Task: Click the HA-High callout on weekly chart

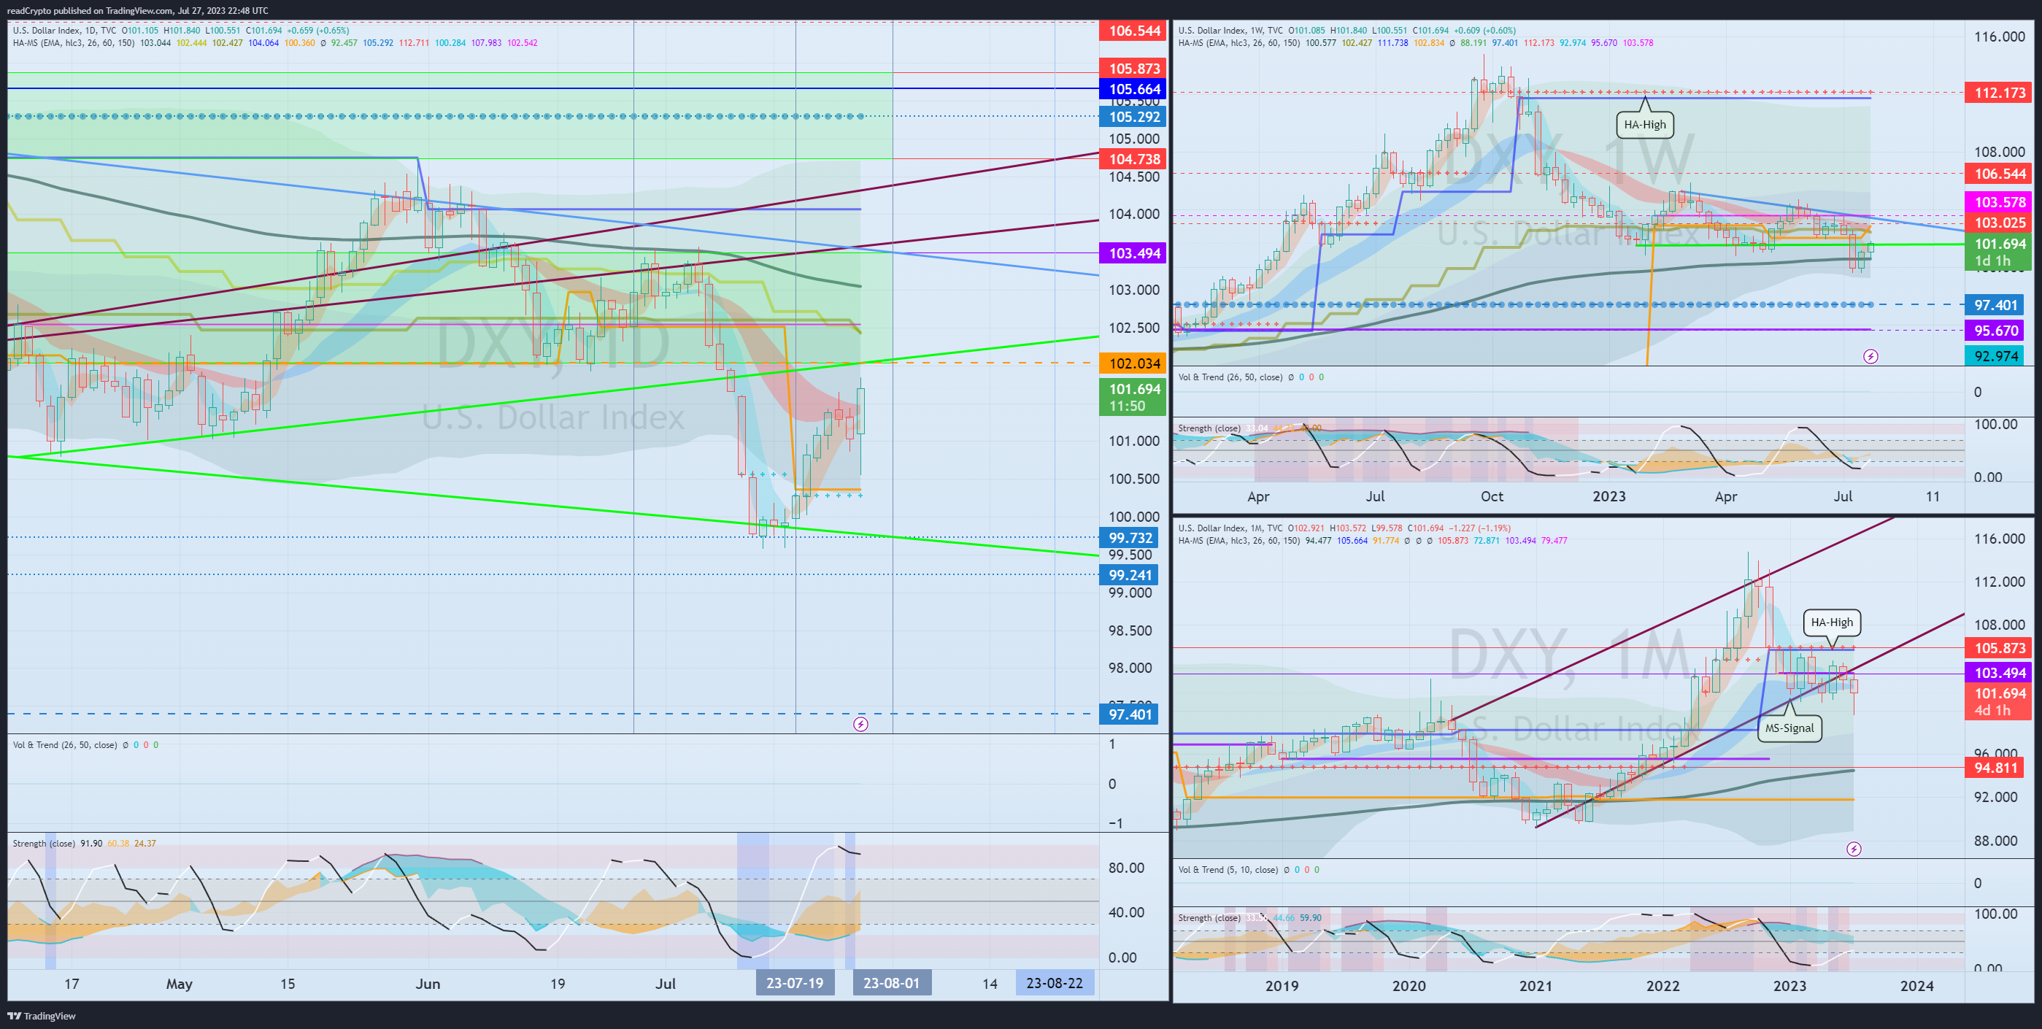Action: (x=1645, y=125)
